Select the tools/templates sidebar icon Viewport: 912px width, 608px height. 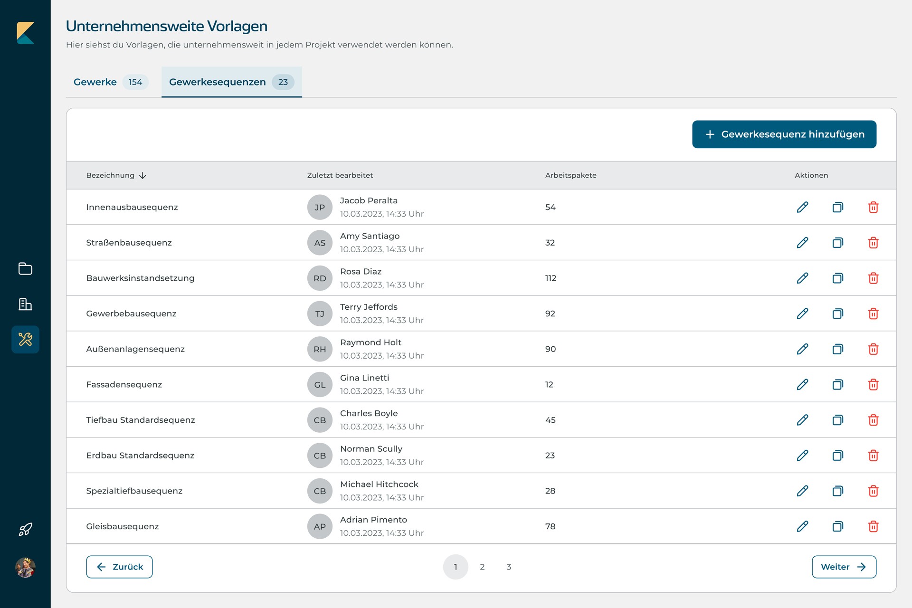(x=25, y=339)
